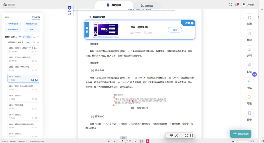Select 课中：页面设置包含哪些选项? item

23,88
